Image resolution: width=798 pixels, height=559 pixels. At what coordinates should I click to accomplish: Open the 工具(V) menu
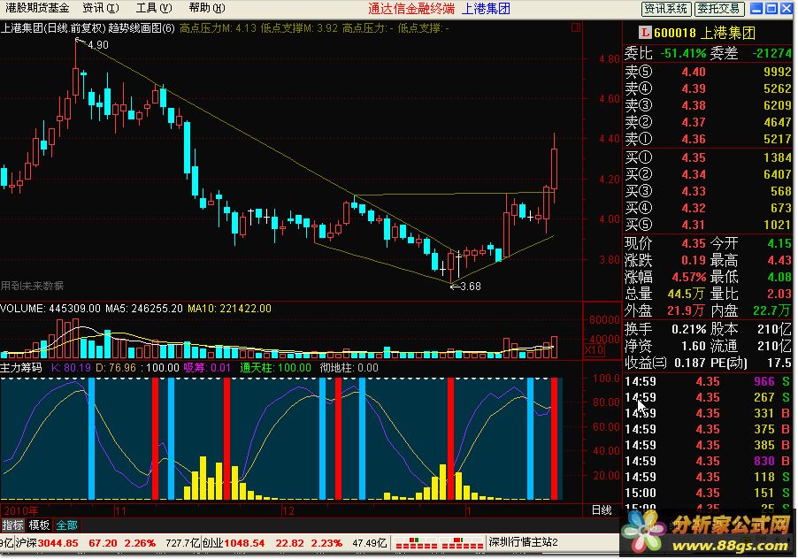click(x=154, y=8)
